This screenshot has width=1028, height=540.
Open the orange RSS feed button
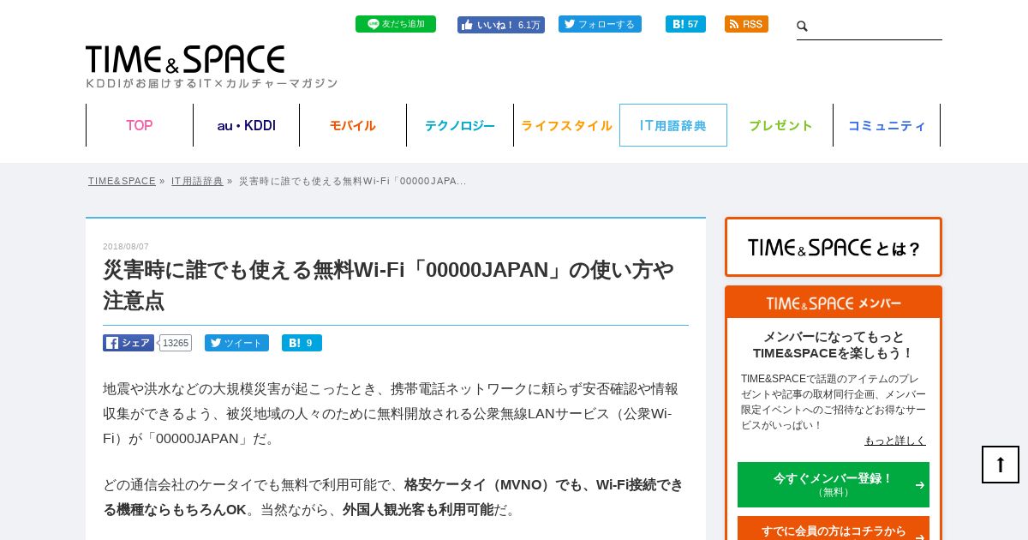746,24
